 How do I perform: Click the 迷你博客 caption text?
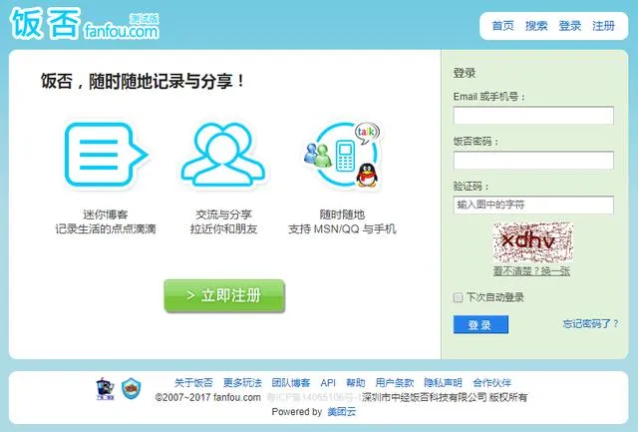point(106,215)
